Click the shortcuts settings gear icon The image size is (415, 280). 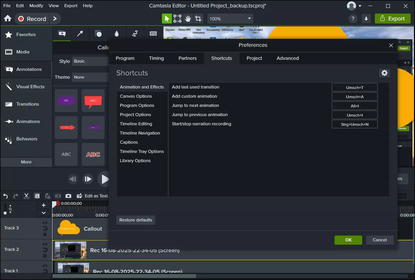[384, 73]
